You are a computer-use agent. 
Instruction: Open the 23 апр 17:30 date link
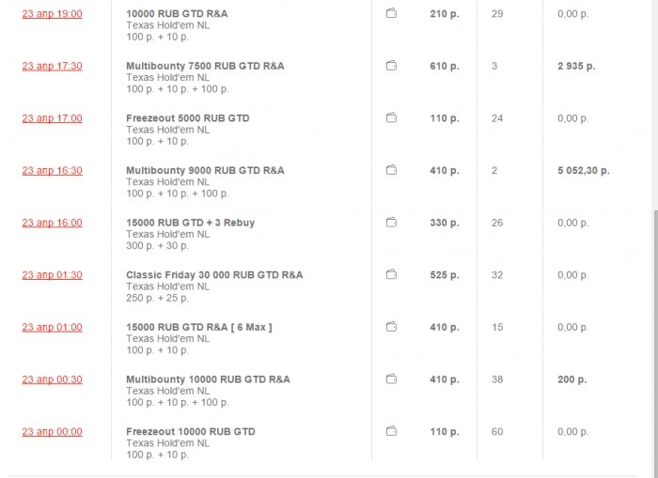click(x=52, y=66)
